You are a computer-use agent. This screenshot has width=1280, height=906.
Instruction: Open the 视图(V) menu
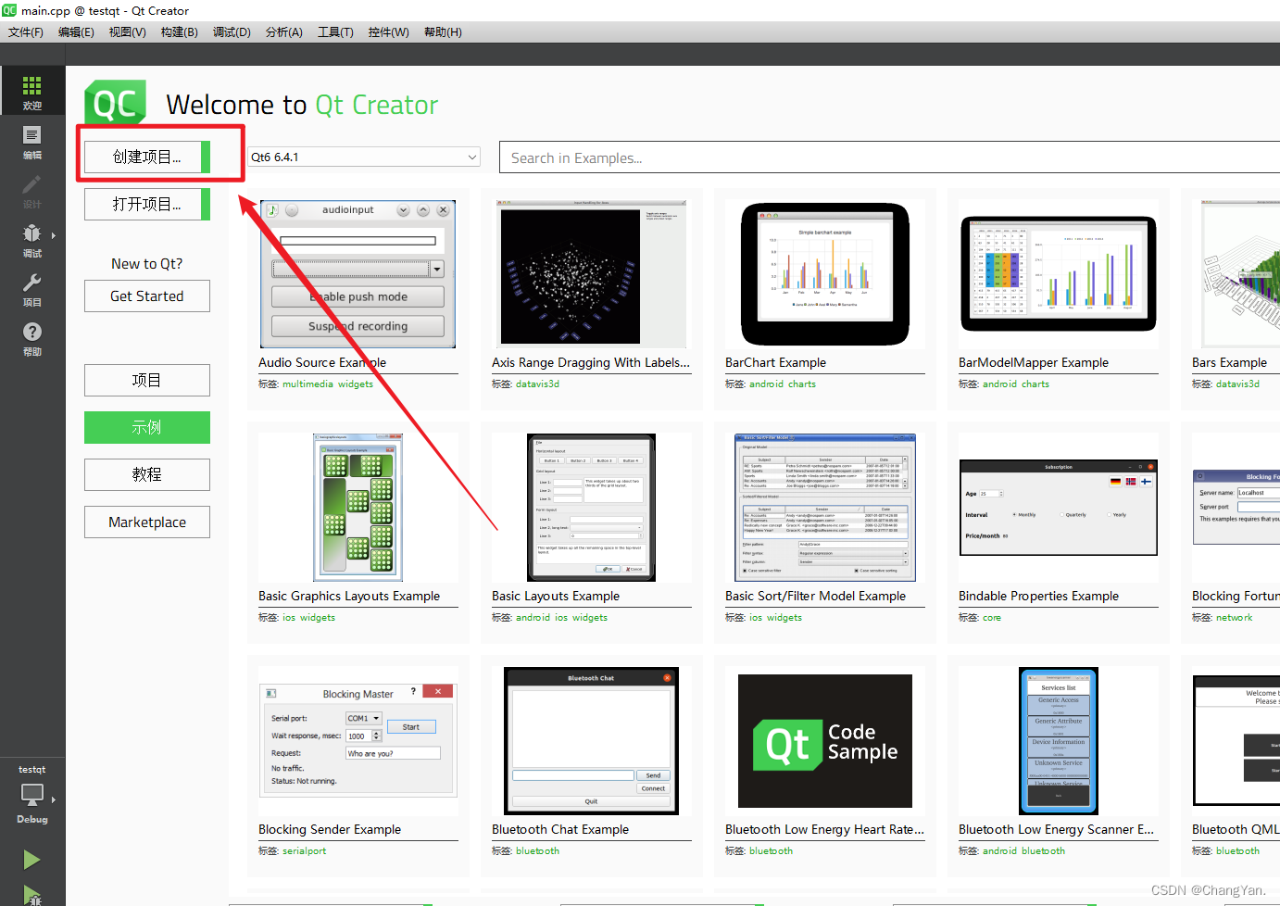point(128,31)
